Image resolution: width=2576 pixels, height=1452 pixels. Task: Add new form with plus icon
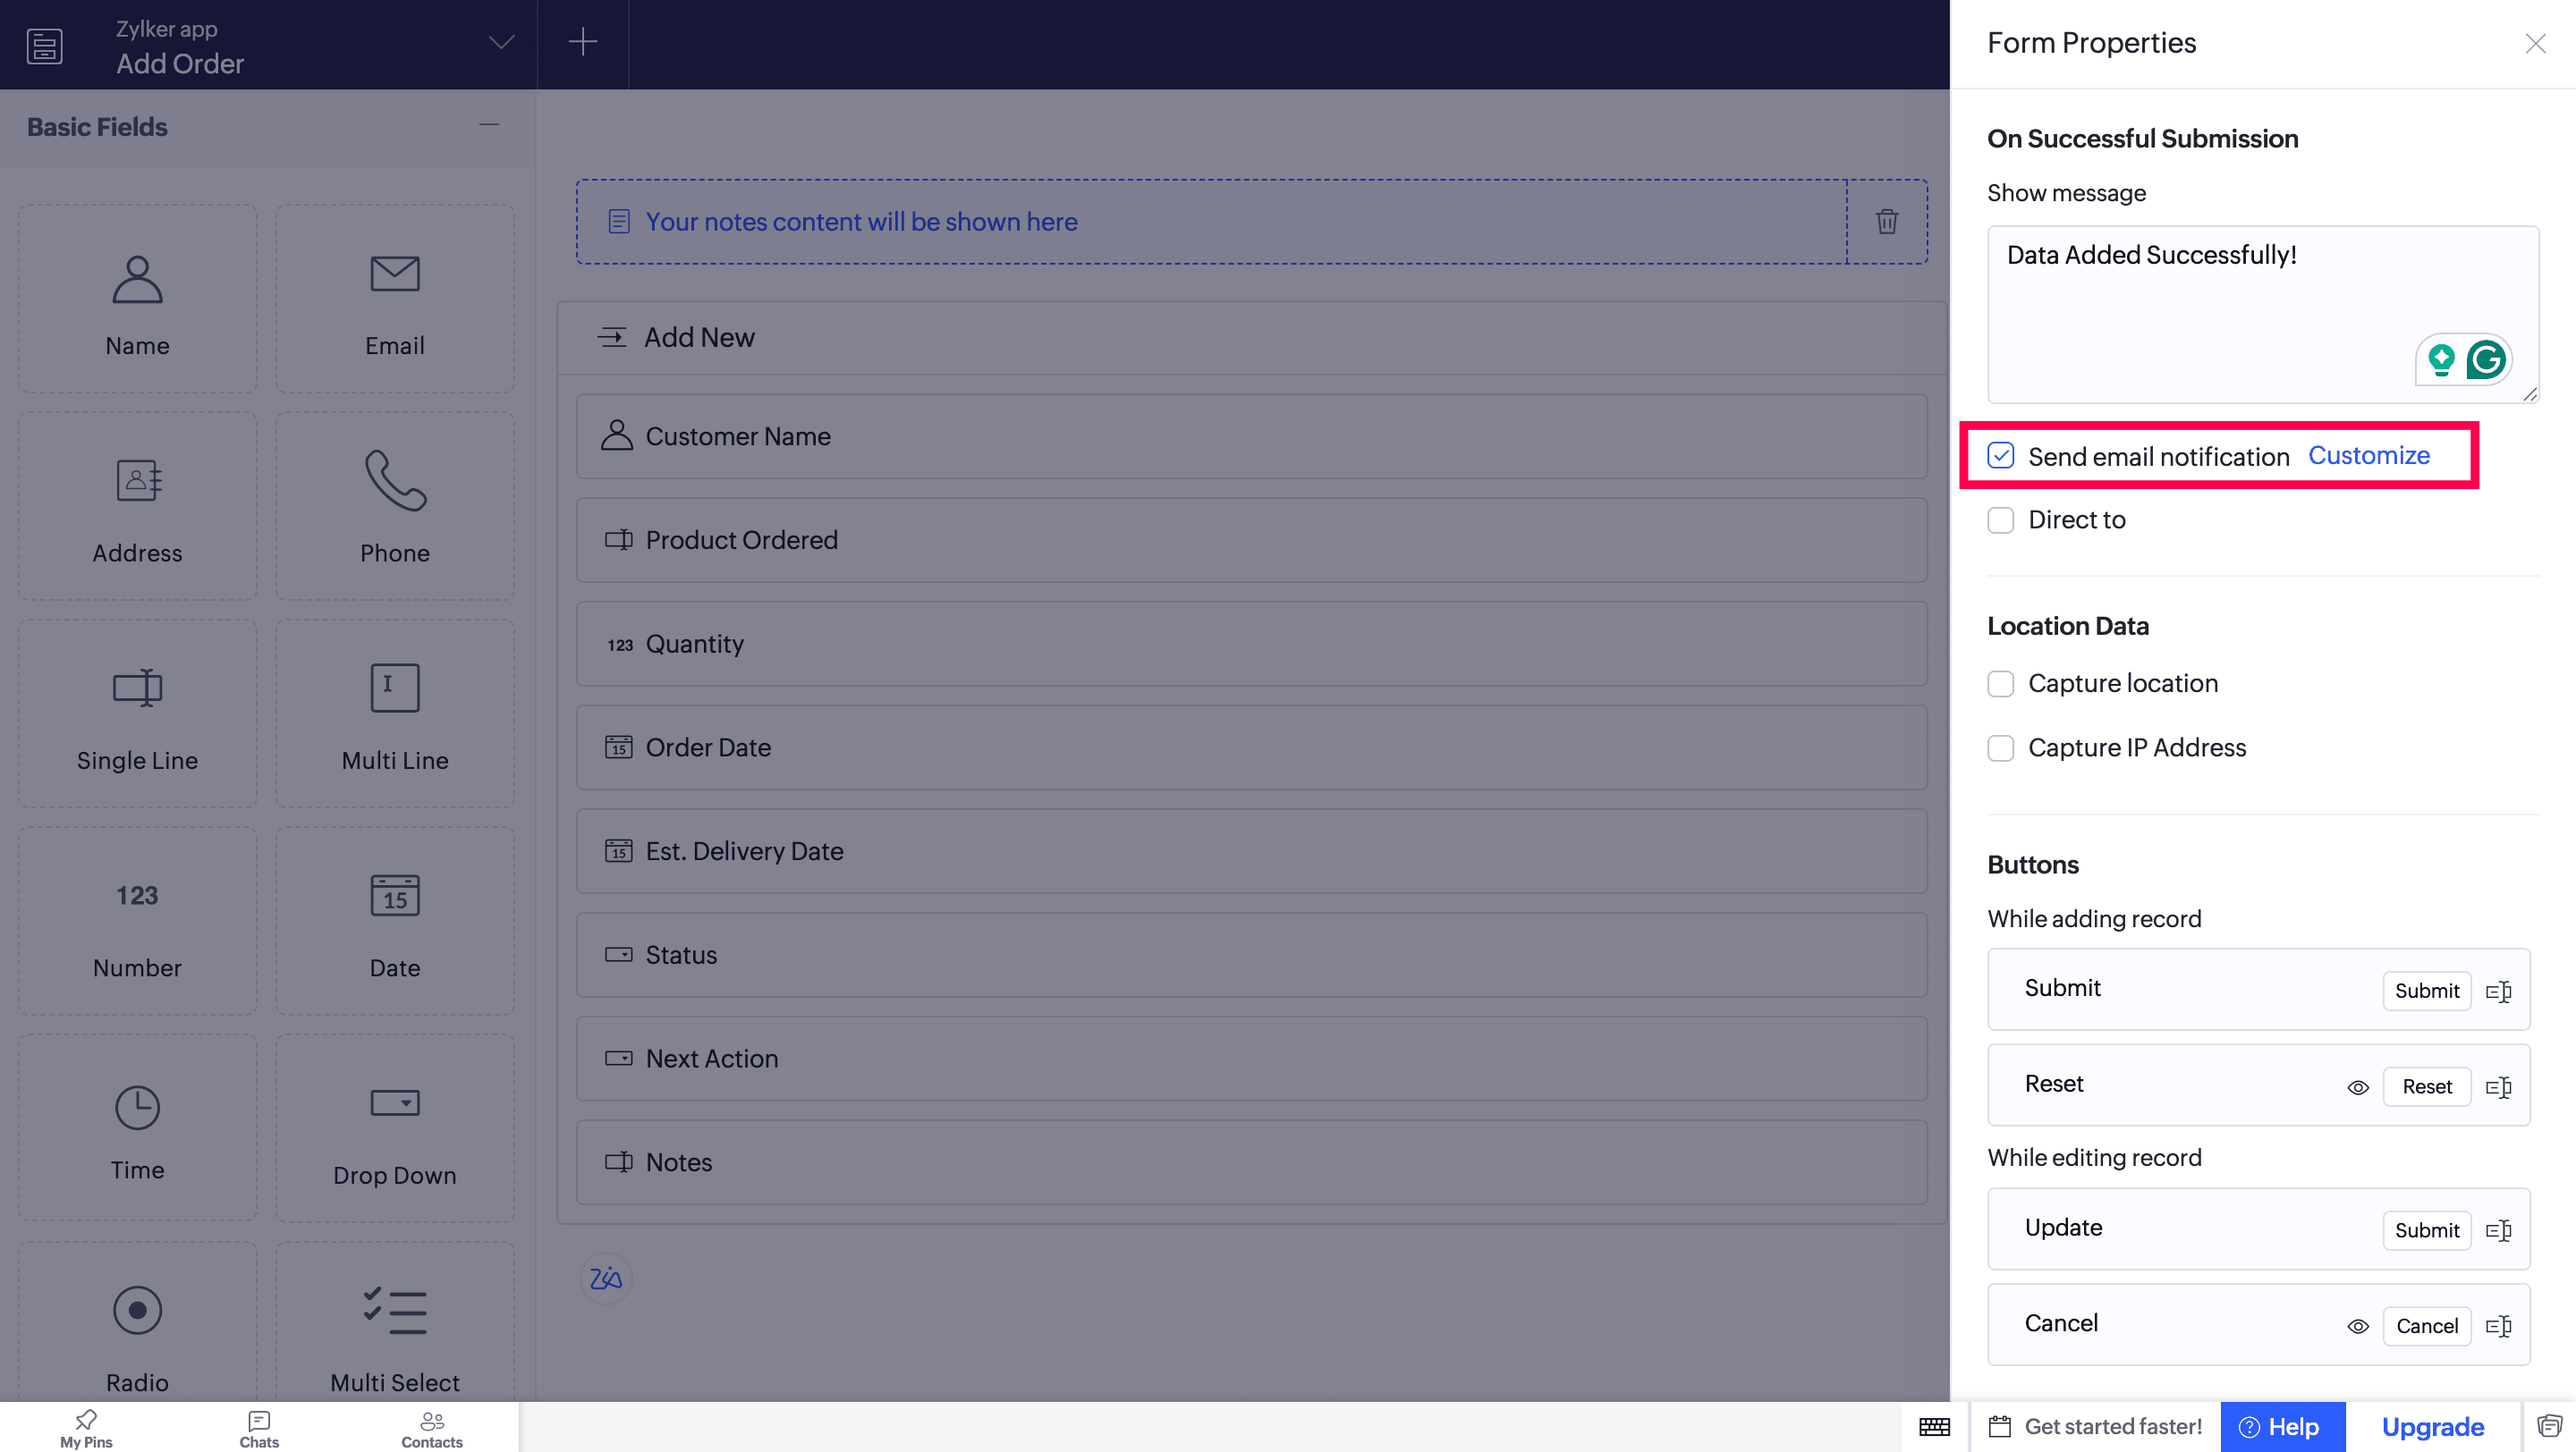click(x=582, y=42)
